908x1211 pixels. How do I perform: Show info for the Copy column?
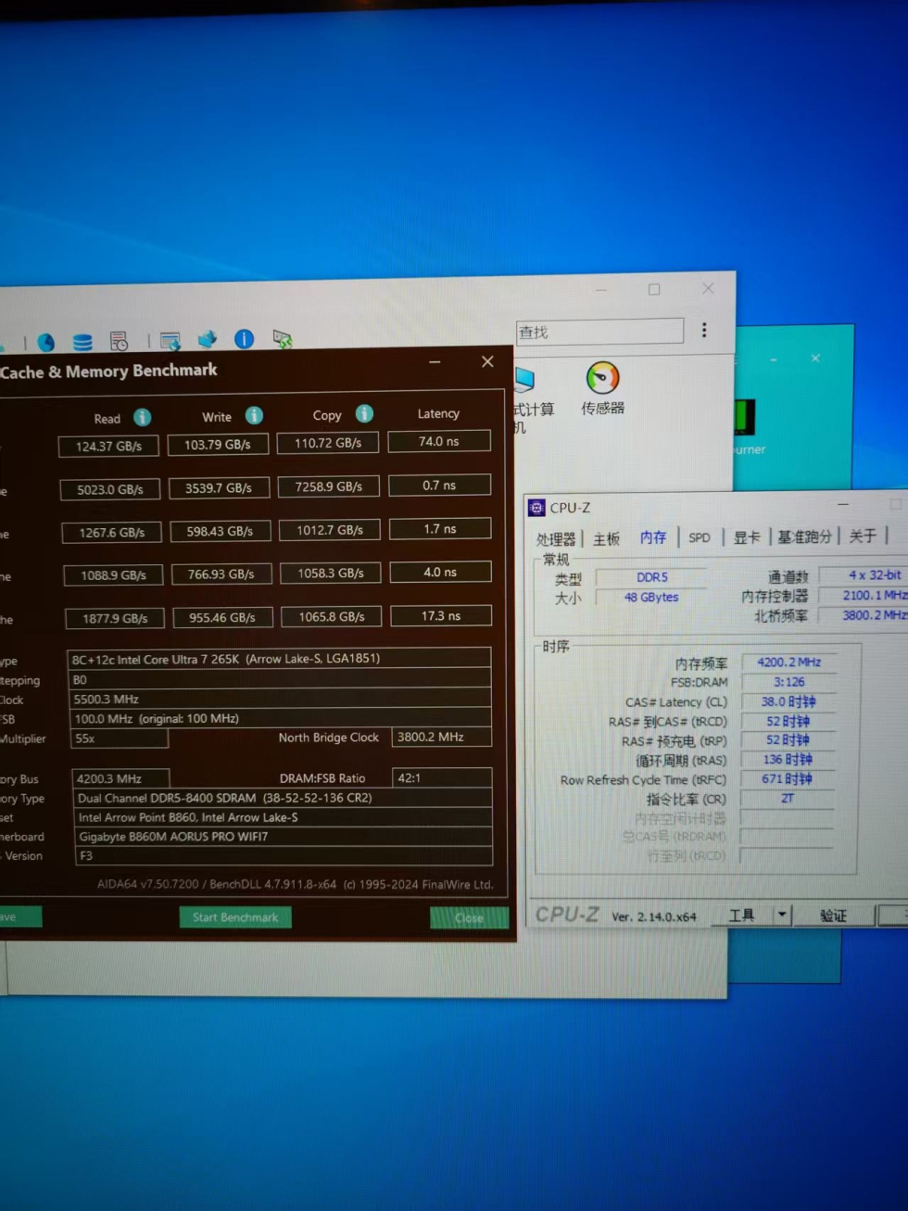tap(364, 413)
